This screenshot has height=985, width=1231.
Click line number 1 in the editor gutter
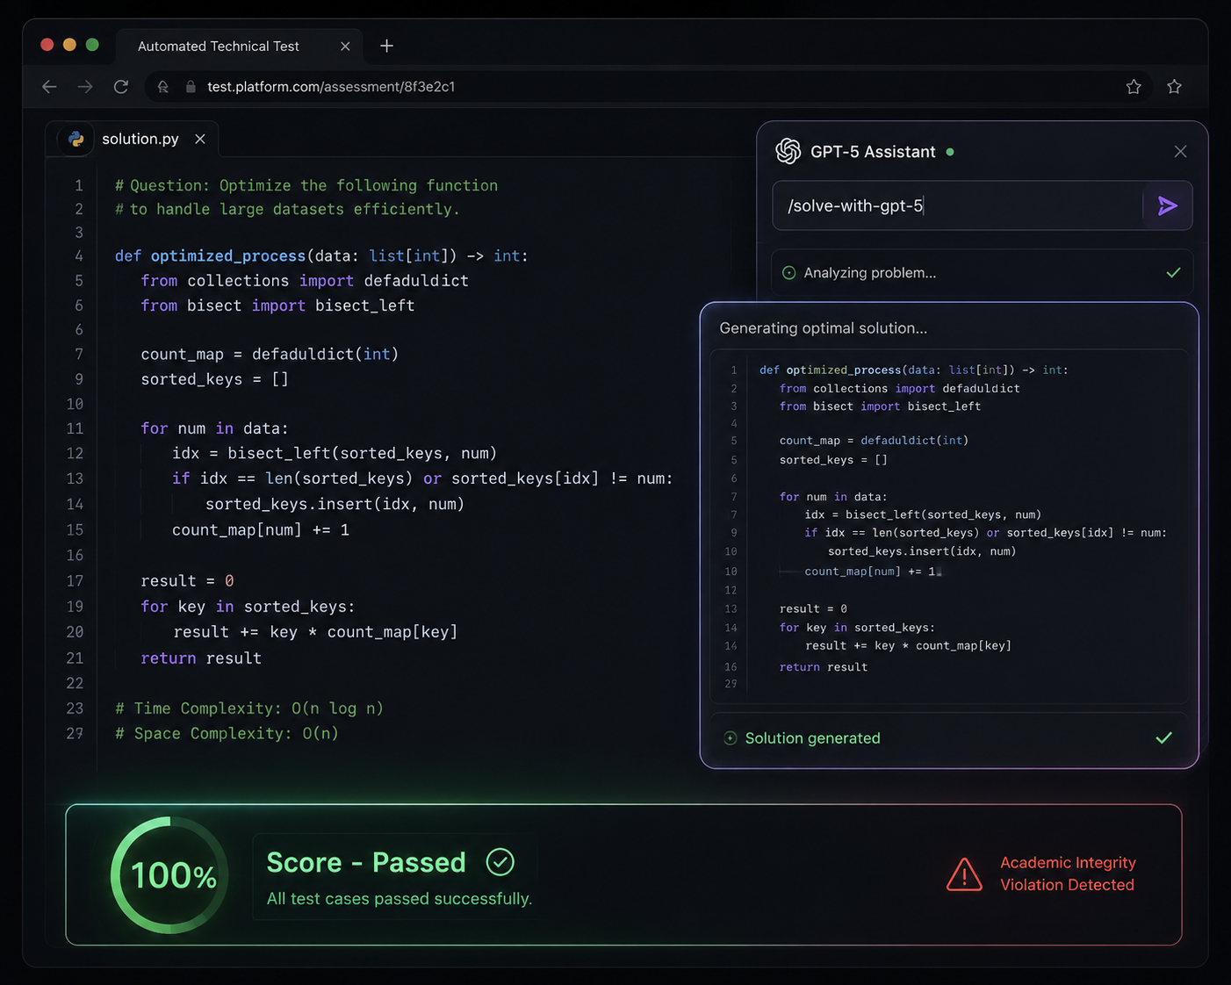79,185
